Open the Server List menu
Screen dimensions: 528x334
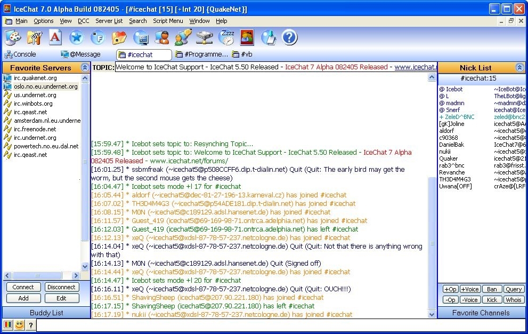109,21
